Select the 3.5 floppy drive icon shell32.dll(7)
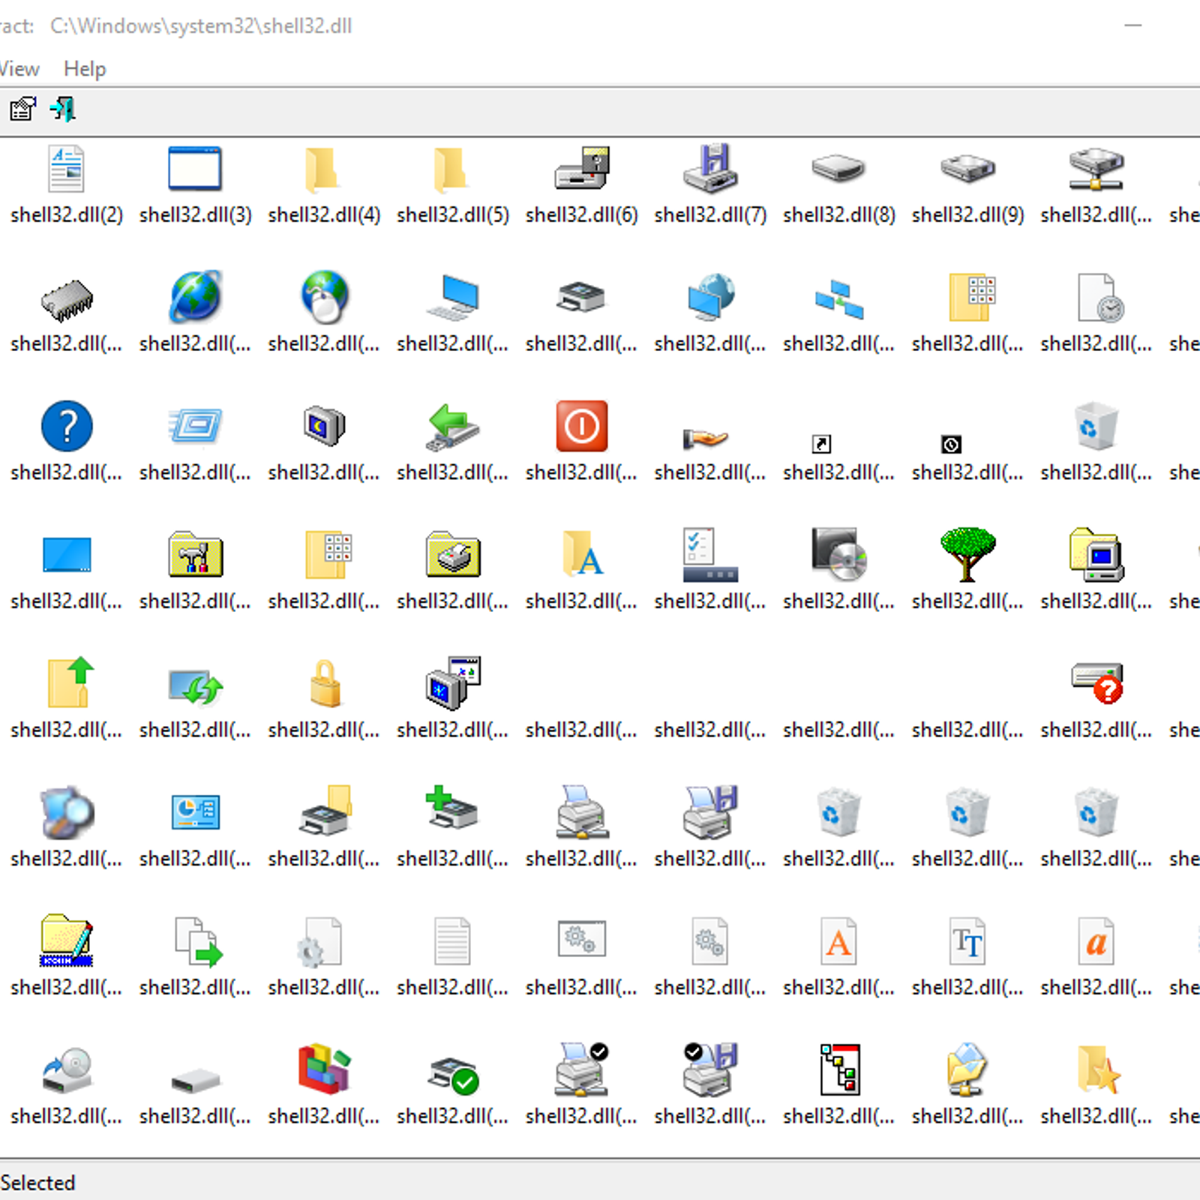The image size is (1200, 1200). click(710, 169)
